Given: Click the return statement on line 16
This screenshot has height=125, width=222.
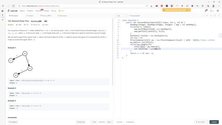Looking at the screenshot, I should click(x=142, y=53).
